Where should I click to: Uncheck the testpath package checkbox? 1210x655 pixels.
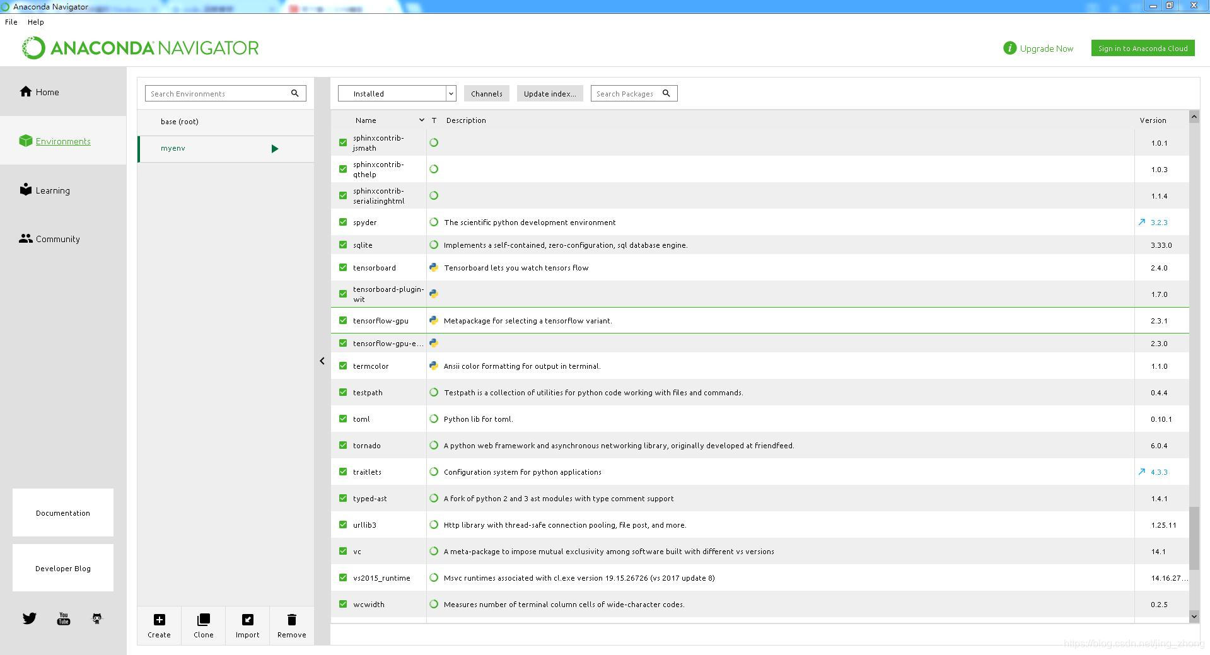(343, 392)
